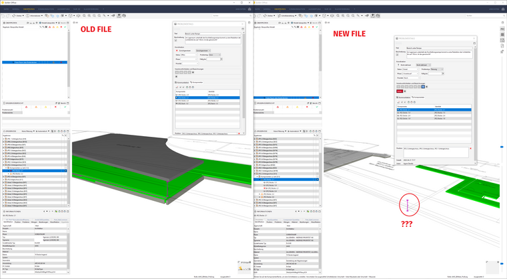Select the highlighted component row in right Problemdetails table
Viewport: 507px width, 279px height.
click(x=434, y=110)
